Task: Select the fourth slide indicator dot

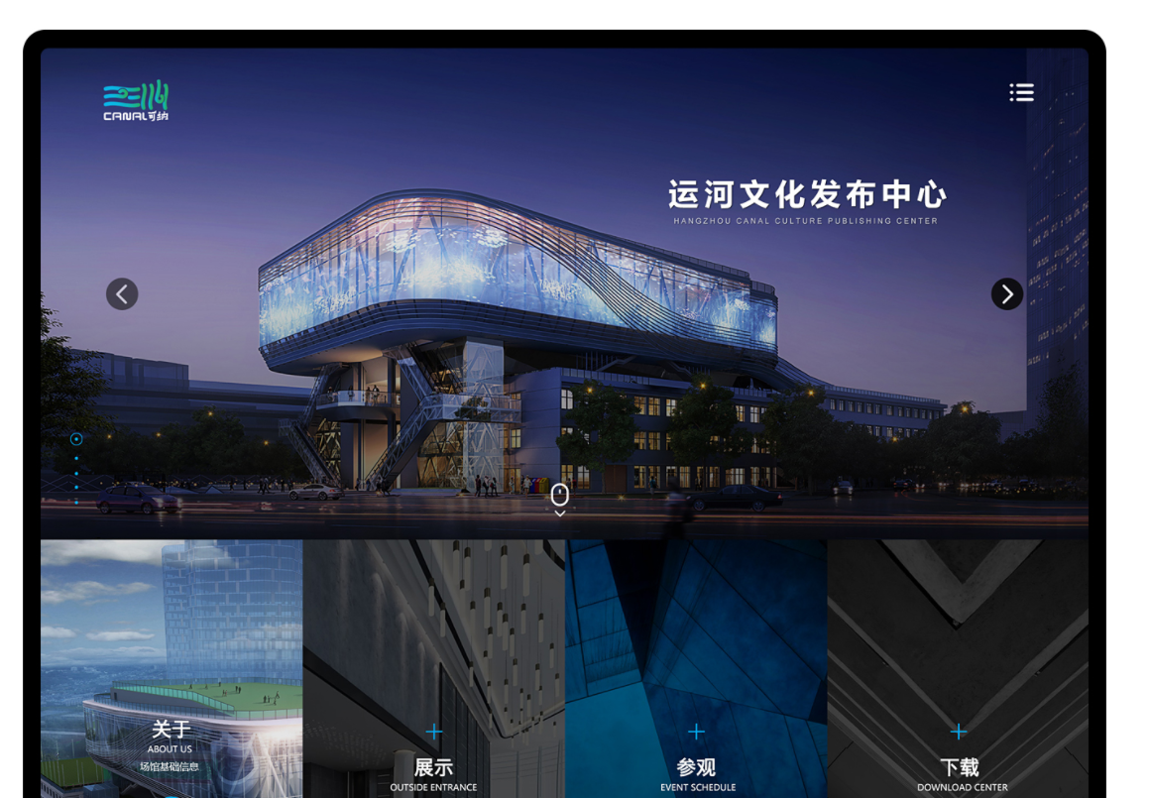Action: point(76,488)
